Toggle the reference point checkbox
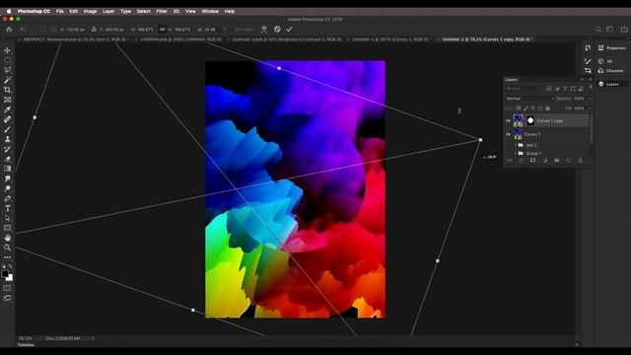Screen dimensions: 631x355 click(x=42, y=29)
